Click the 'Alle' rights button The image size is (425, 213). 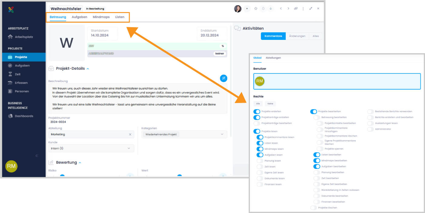258,104
